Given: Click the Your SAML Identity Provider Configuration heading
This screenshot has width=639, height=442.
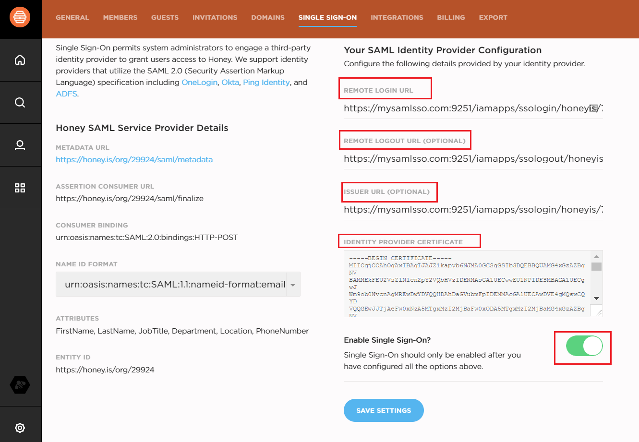Looking at the screenshot, I should (x=443, y=50).
